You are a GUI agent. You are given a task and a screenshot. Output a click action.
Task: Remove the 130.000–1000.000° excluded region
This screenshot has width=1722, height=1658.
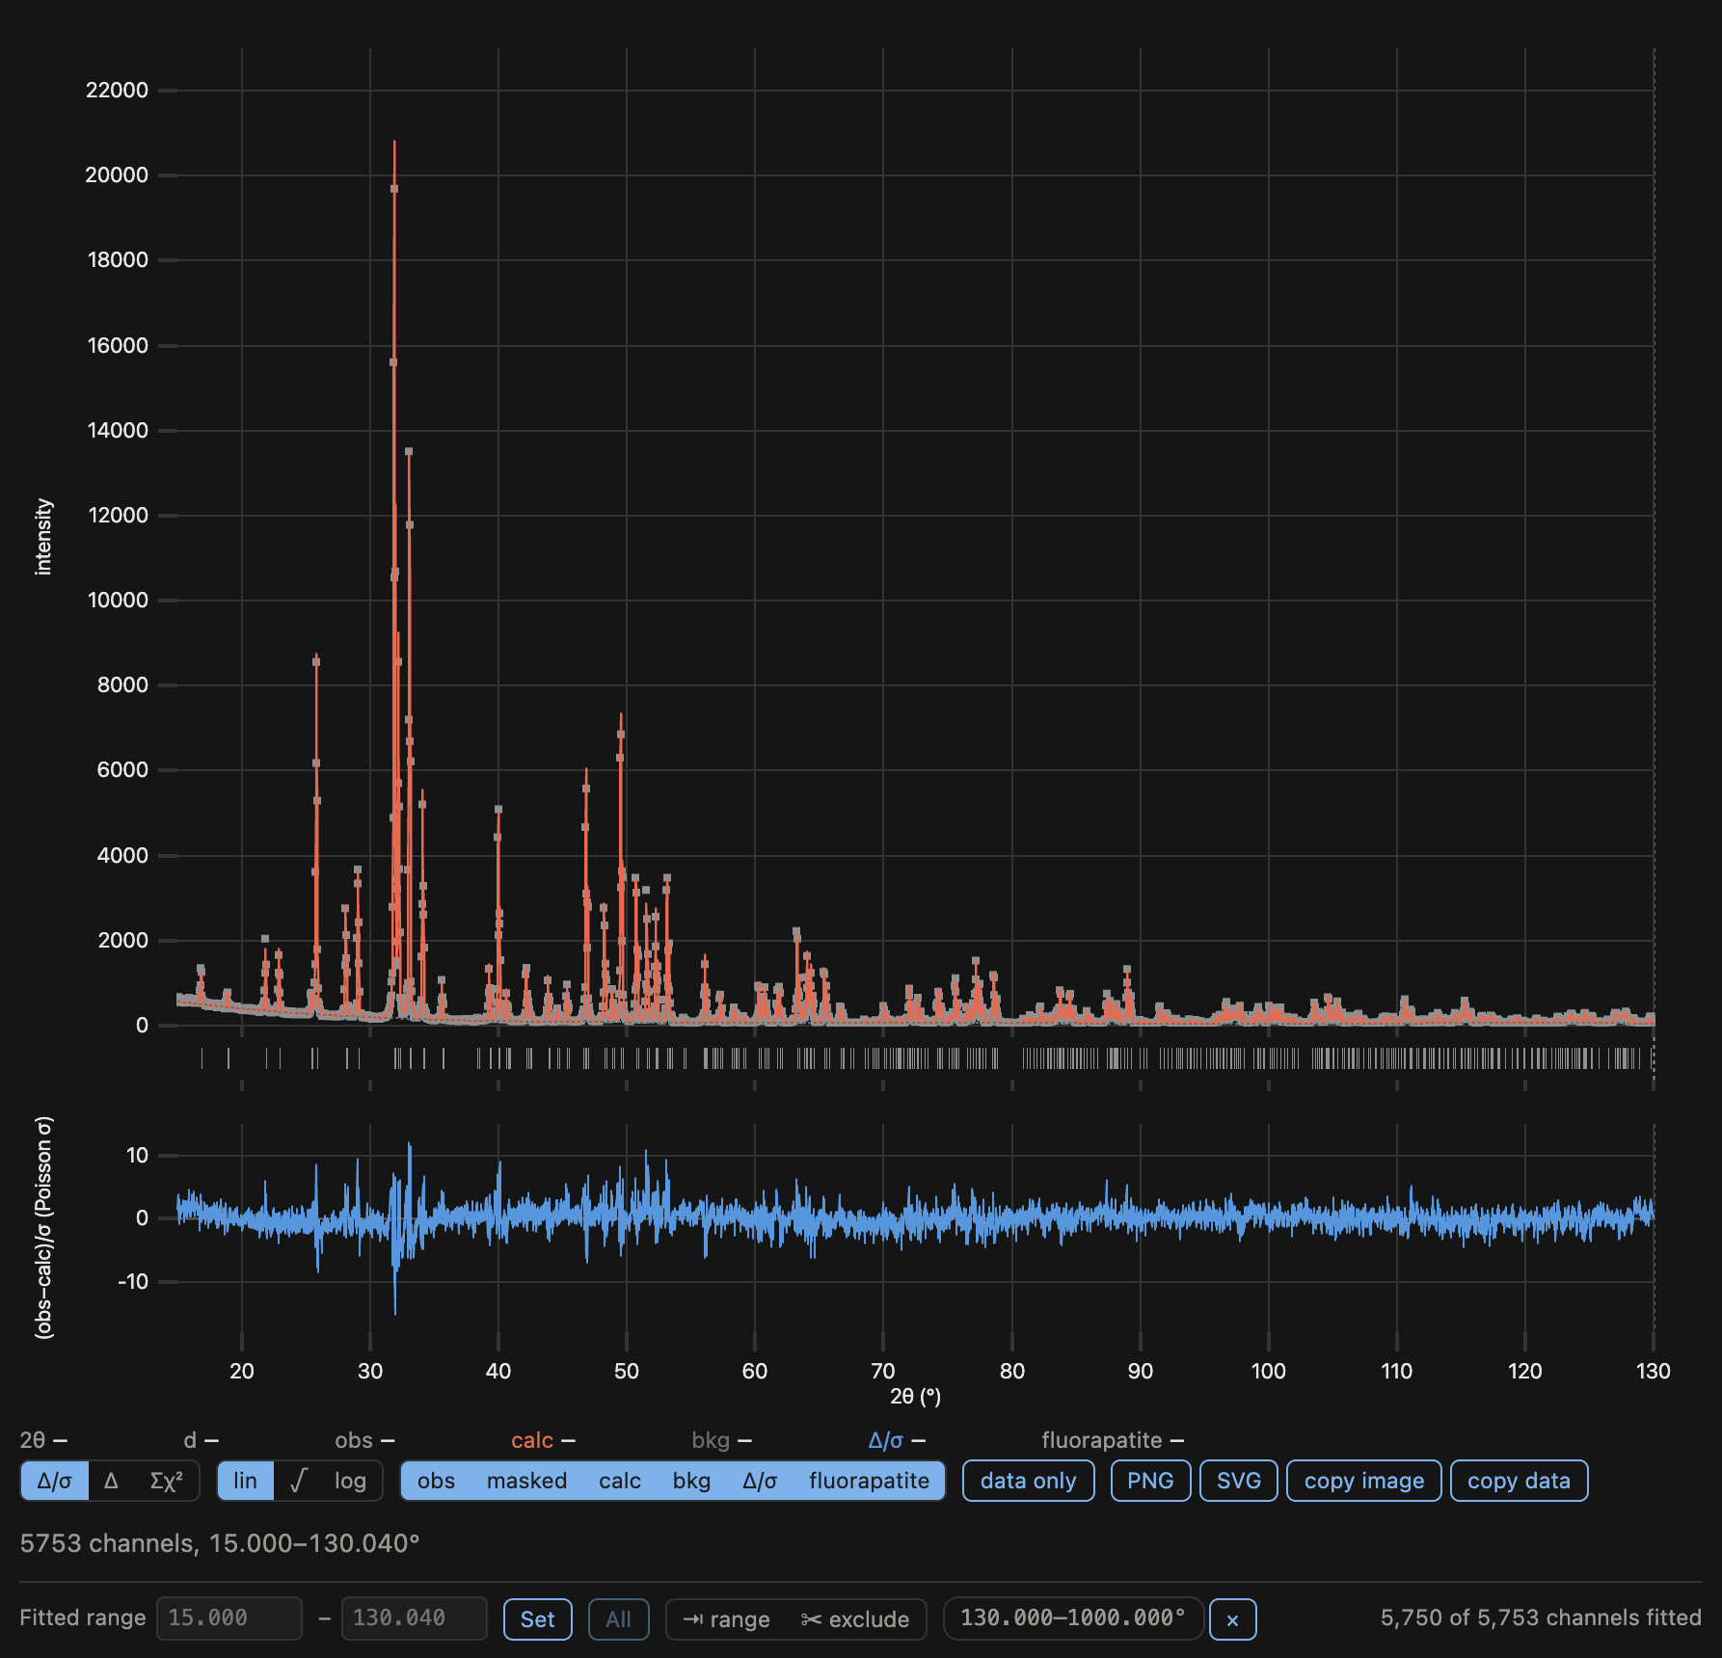coord(1232,1619)
